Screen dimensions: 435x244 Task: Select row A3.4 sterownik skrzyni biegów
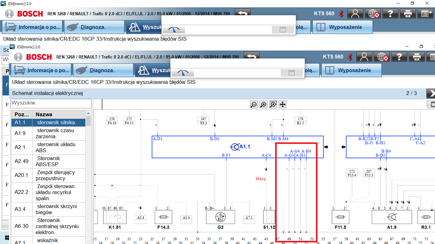pyautogui.click(x=48, y=209)
